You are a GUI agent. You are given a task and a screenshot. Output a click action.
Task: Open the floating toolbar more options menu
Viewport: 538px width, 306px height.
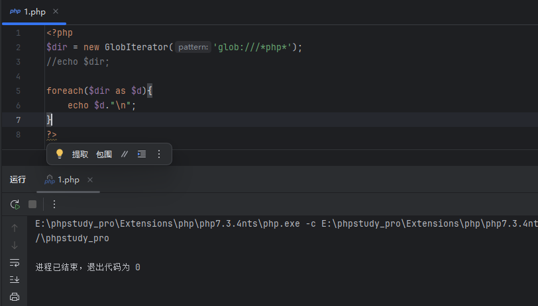(159, 154)
